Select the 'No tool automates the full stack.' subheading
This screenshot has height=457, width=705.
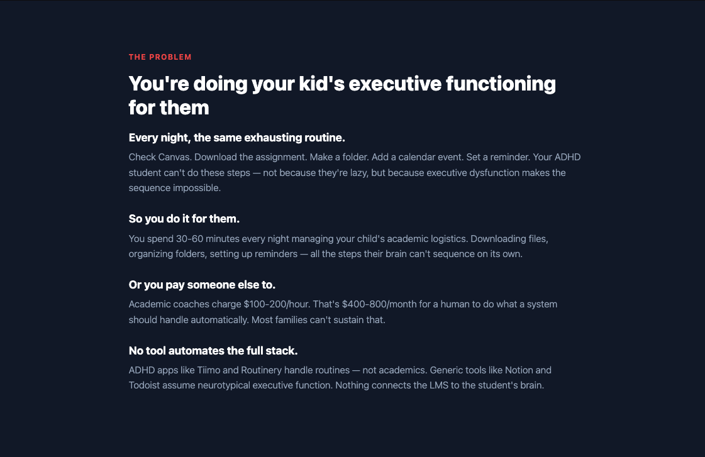click(213, 351)
